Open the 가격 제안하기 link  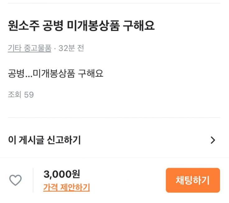66,187
